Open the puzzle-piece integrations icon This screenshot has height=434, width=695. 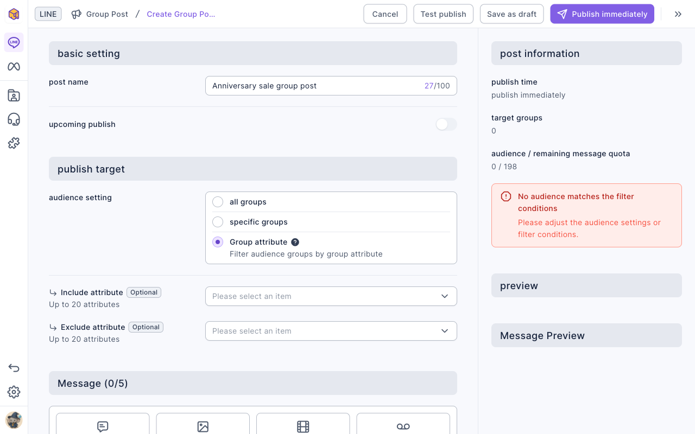14,143
